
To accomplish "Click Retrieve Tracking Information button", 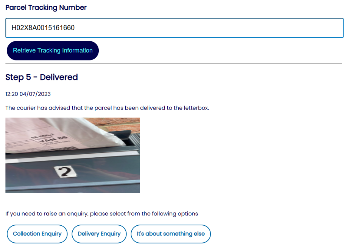I will click(53, 51).
